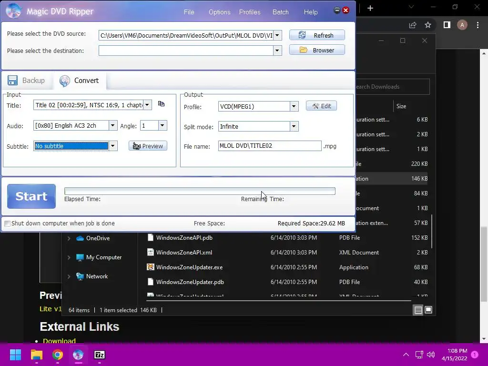Click the Chrome share page icon
The image size is (488, 366).
coord(413,25)
